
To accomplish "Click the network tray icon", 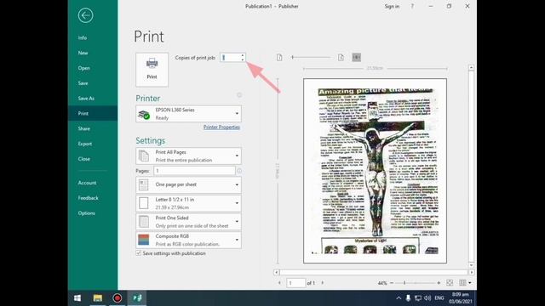I will tap(418, 298).
